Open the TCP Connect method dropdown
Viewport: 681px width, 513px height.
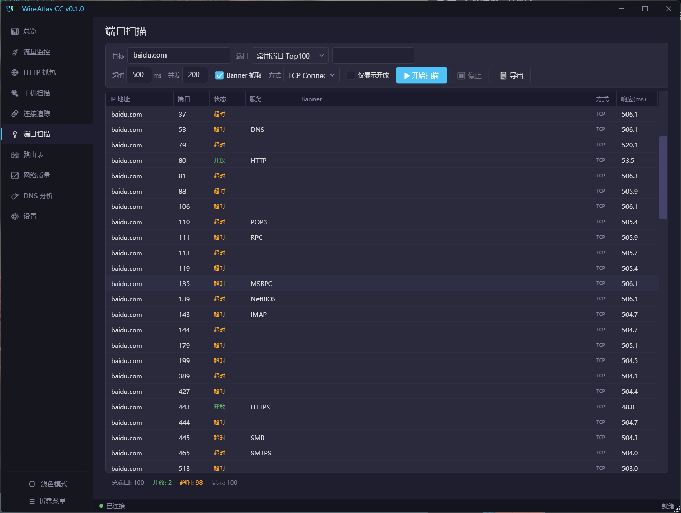(x=311, y=75)
